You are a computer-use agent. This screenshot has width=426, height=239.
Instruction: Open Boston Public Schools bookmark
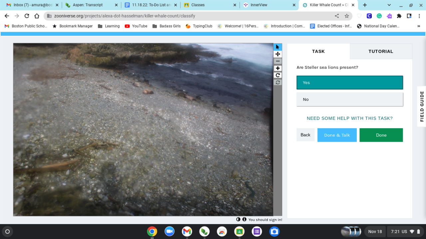pos(26,26)
